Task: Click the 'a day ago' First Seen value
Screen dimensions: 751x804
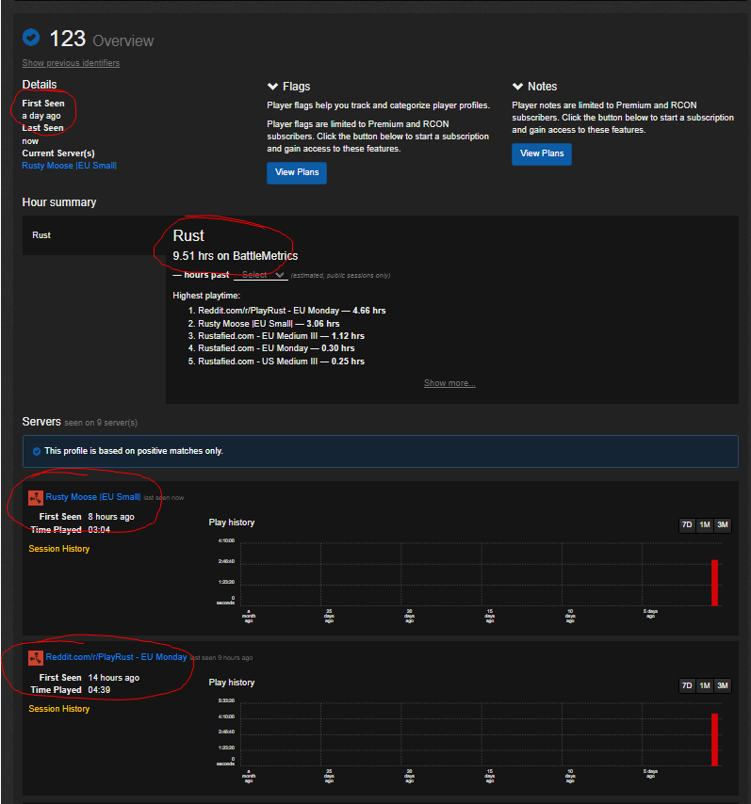Action: click(41, 116)
